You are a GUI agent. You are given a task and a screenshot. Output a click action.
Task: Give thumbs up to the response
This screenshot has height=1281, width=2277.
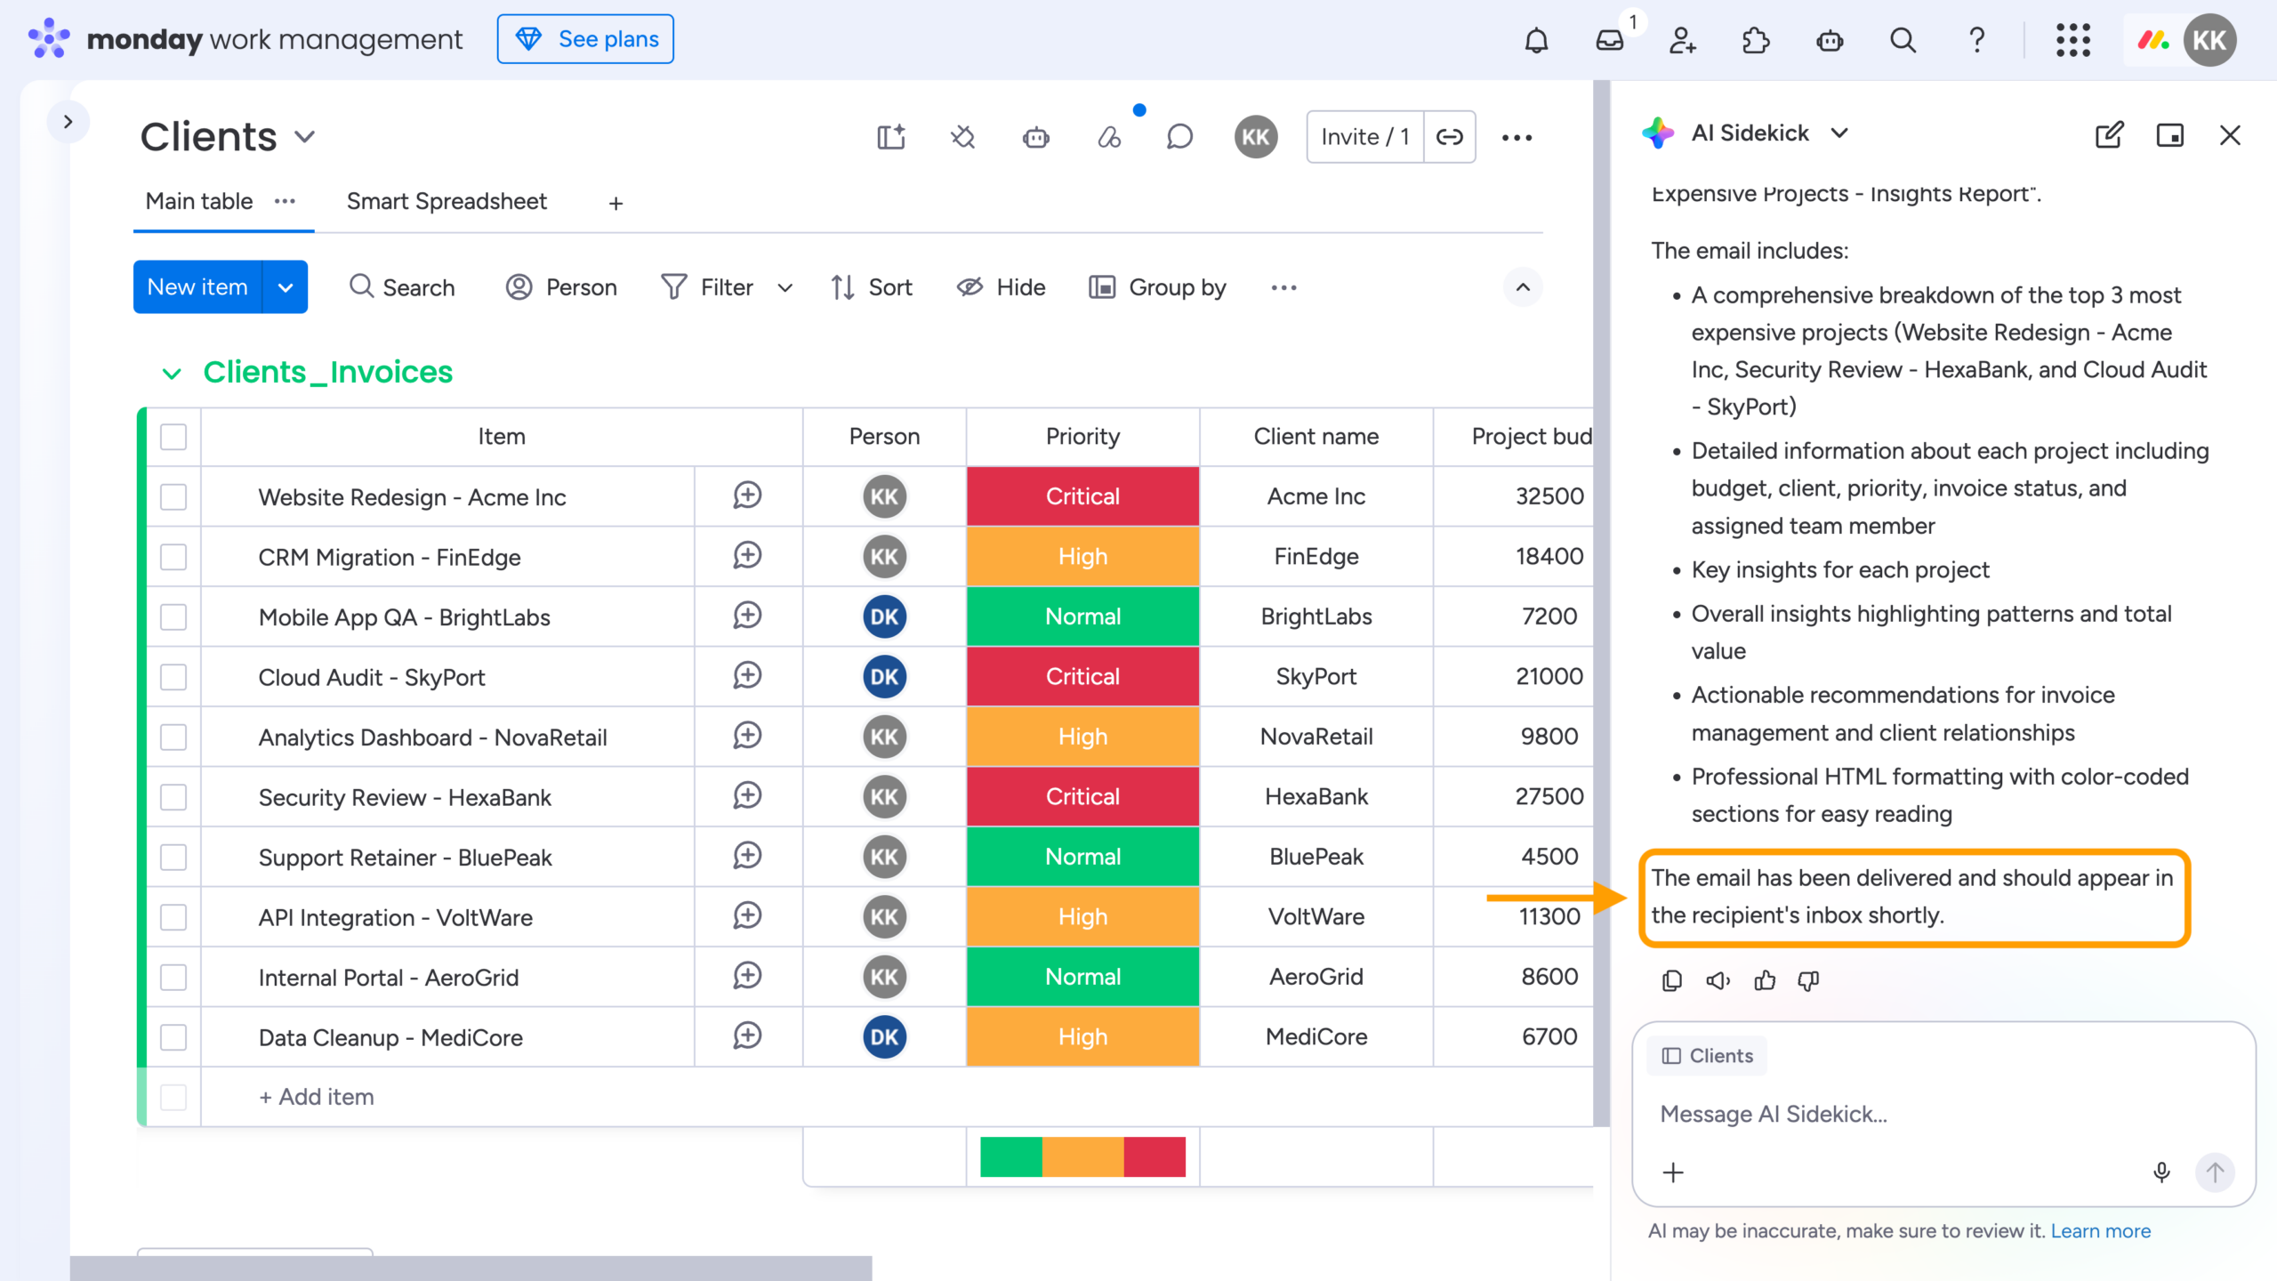pyautogui.click(x=1765, y=980)
